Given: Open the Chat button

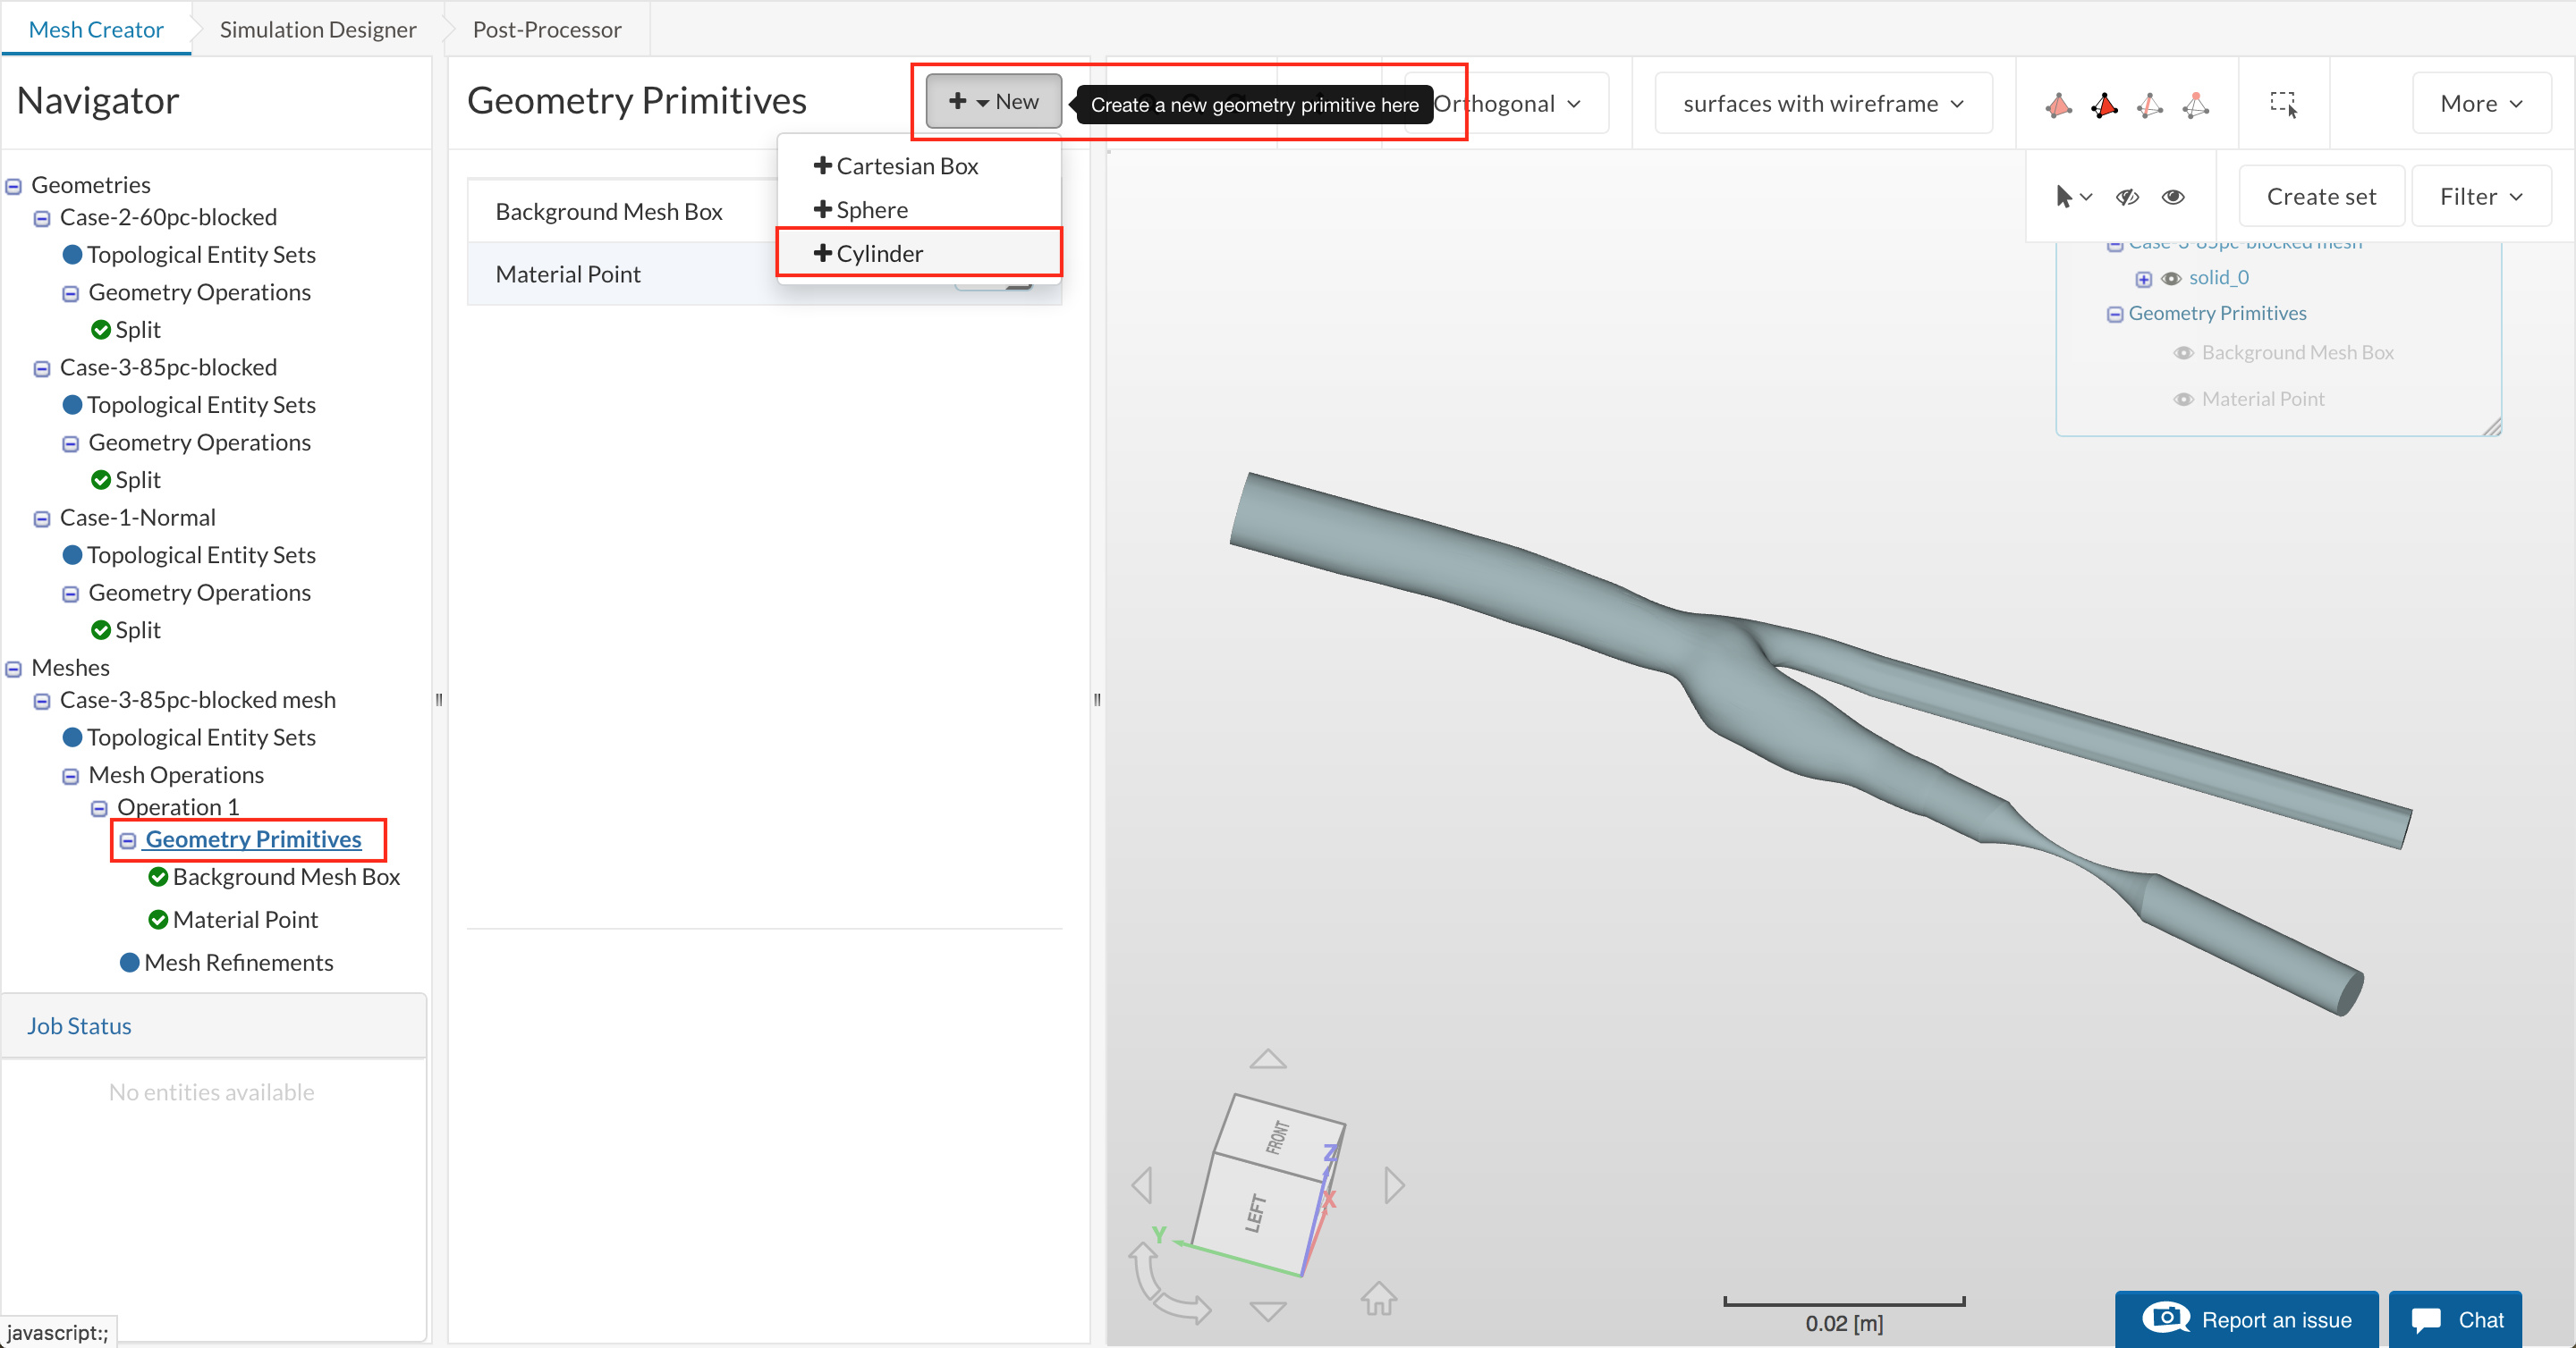Looking at the screenshot, I should coord(2456,1319).
